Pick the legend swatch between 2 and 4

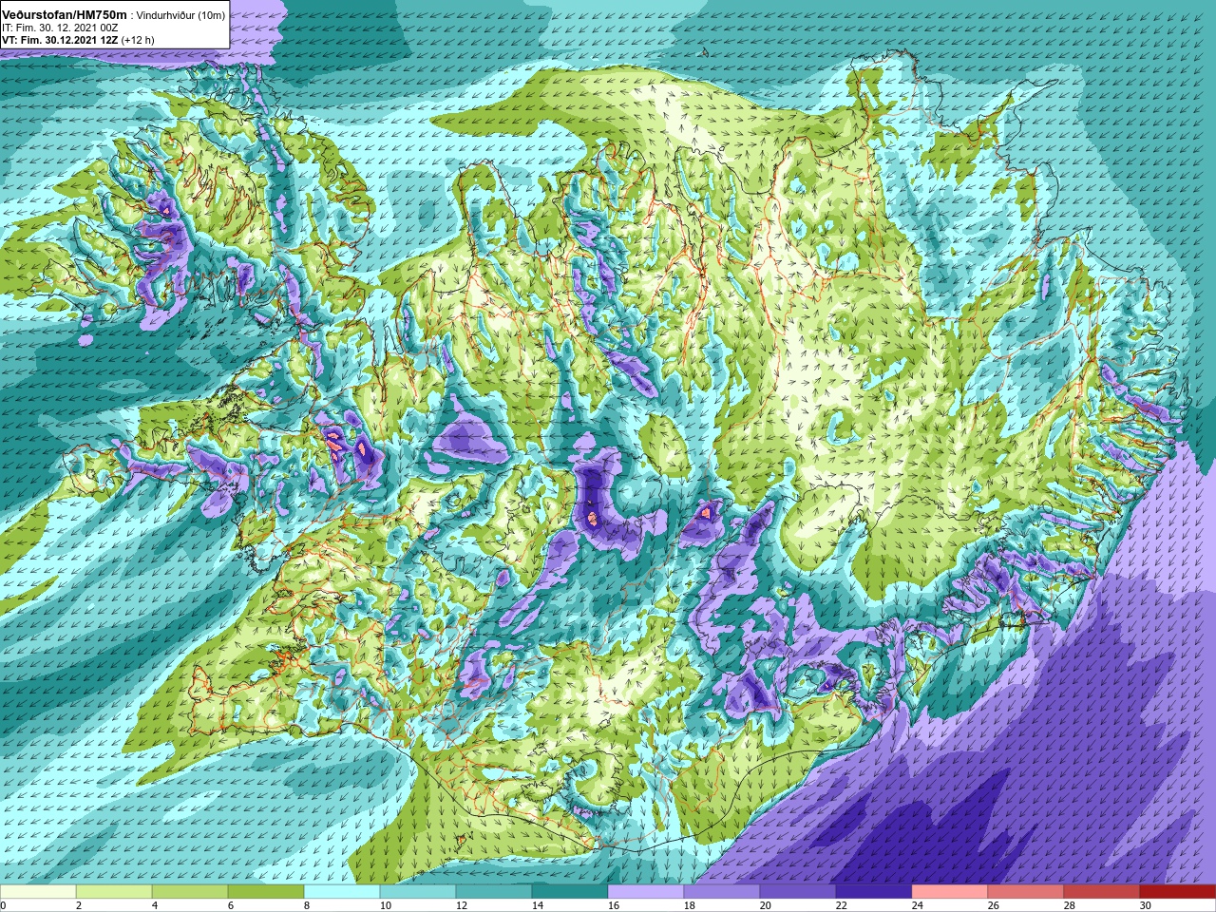point(114,892)
